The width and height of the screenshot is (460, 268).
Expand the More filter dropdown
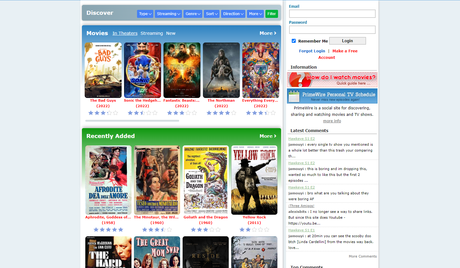(255, 14)
